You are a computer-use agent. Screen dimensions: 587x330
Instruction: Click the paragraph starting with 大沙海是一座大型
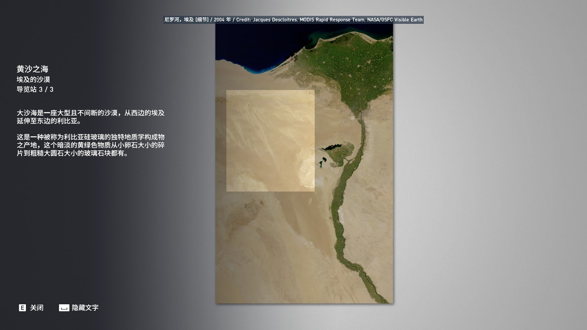tap(91, 117)
